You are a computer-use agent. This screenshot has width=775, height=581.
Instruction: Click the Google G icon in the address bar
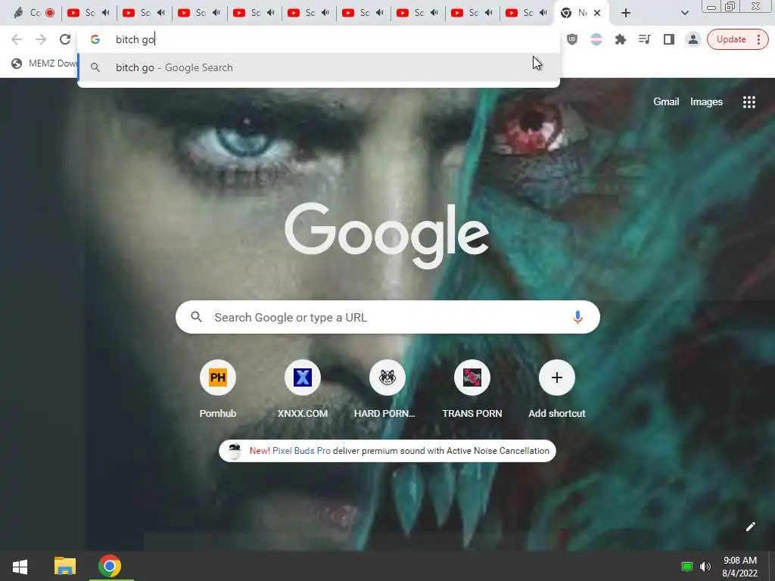coord(95,39)
